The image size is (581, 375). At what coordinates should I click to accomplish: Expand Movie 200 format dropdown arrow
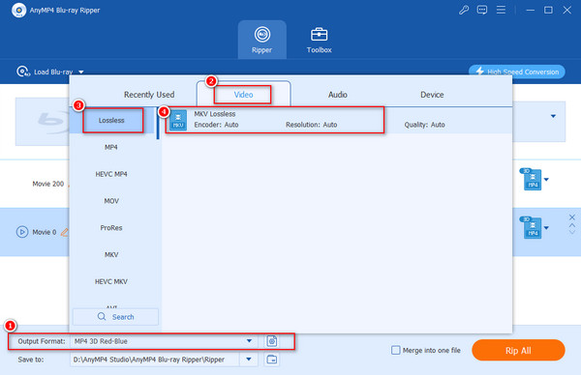[546, 180]
